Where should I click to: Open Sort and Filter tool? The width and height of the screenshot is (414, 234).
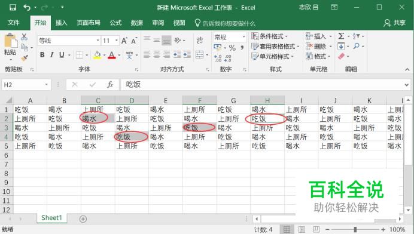pyautogui.click(x=356, y=36)
